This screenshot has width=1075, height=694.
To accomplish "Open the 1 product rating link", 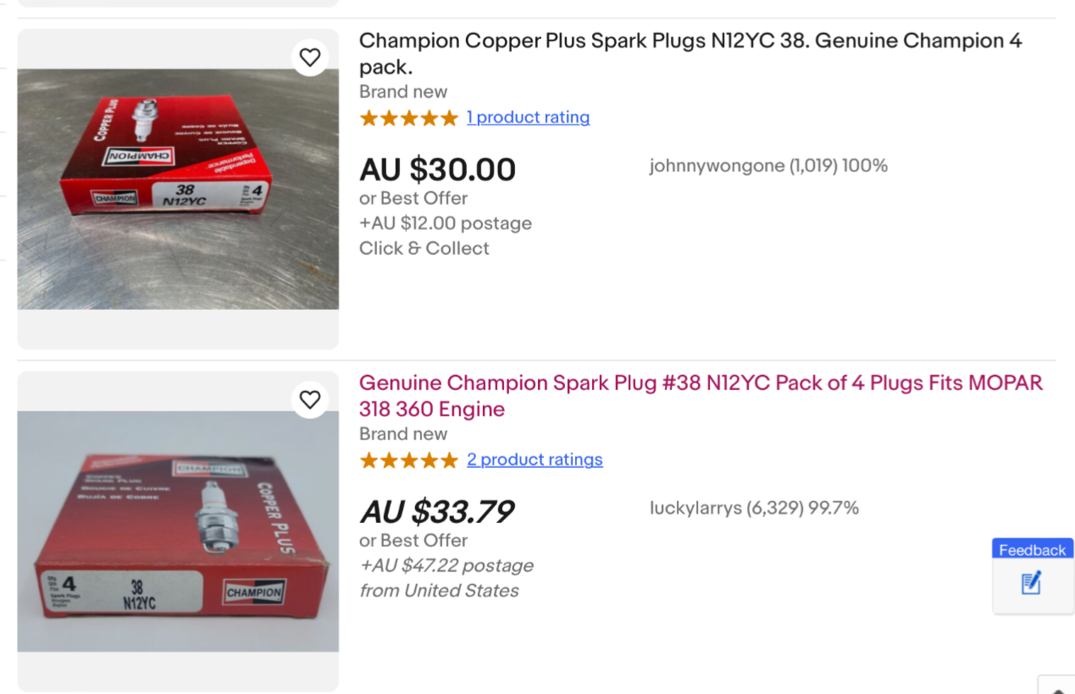I will coord(528,118).
